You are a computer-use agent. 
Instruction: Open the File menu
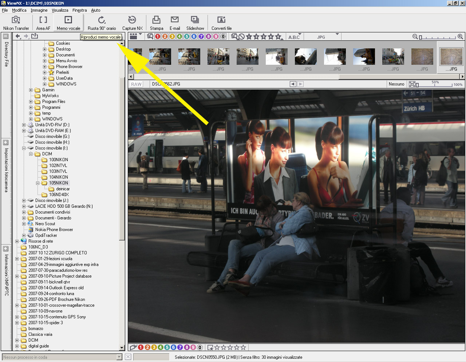click(x=5, y=10)
